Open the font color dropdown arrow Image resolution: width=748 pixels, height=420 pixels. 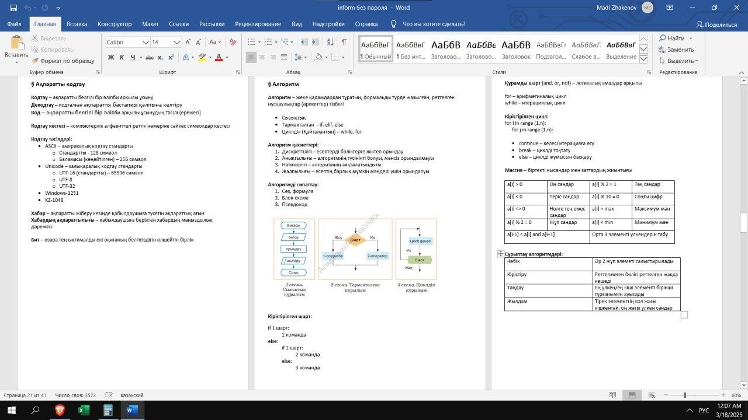point(226,57)
